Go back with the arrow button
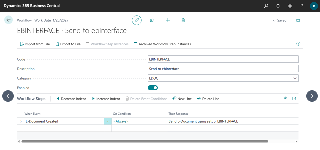The height and width of the screenshot is (150, 320). (8, 20)
